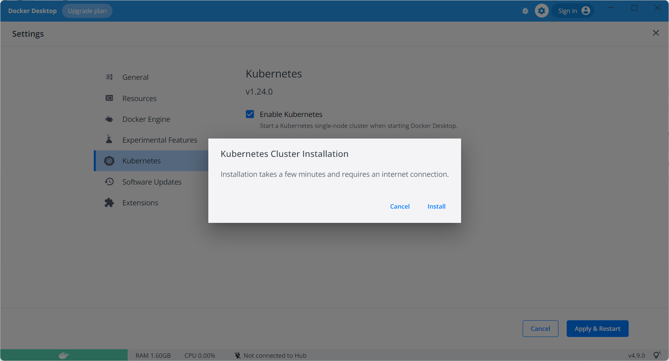Cancel the Kubernetes Cluster Installation dialog
Viewport: 669px width, 361px height.
(x=400, y=206)
